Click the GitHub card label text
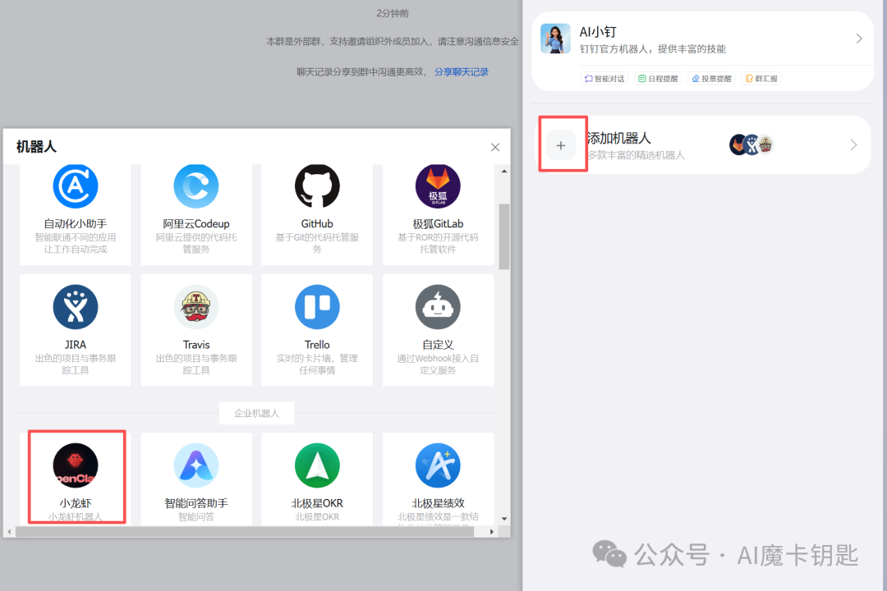The image size is (887, 591). pos(317,224)
